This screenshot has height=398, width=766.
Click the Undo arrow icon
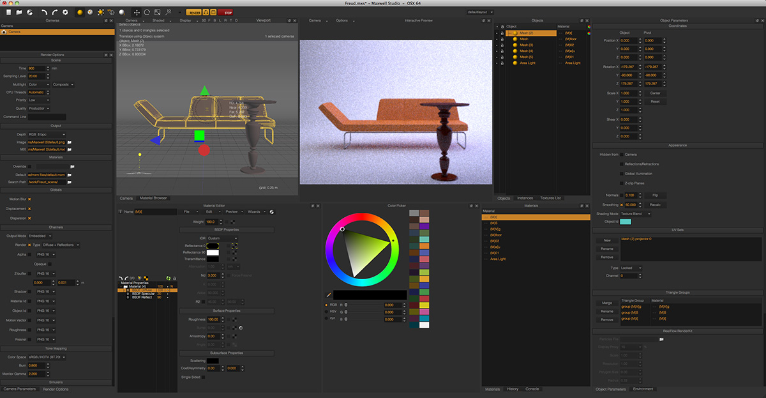coord(44,12)
